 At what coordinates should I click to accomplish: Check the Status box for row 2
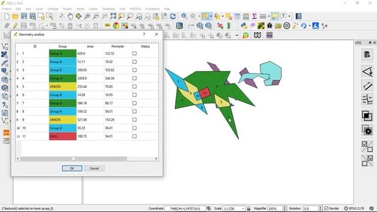click(x=135, y=62)
